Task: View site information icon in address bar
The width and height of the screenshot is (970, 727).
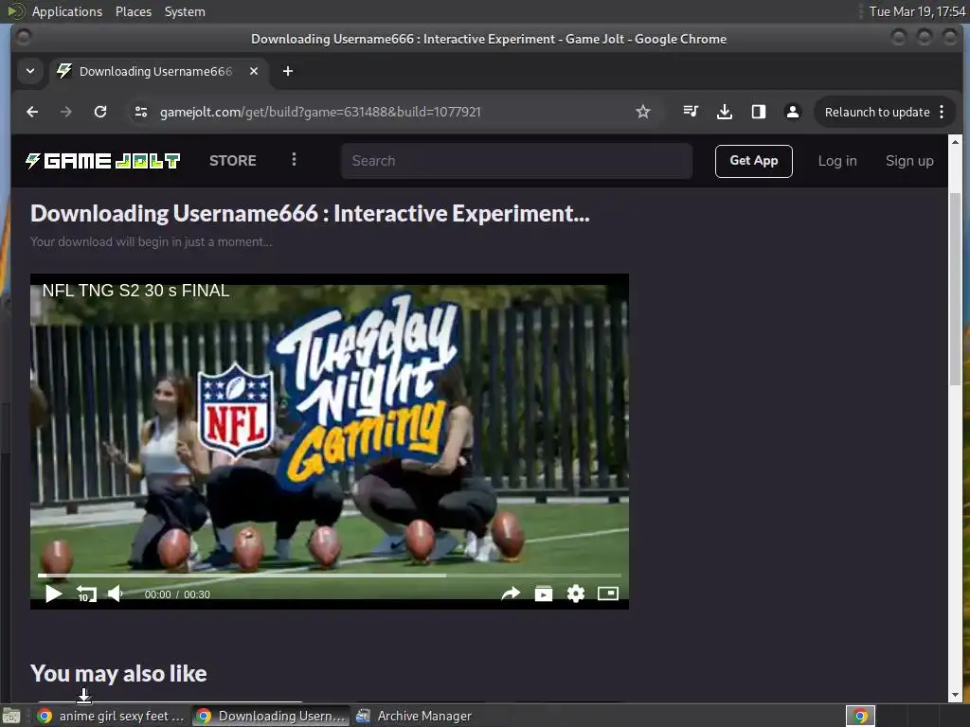Action: pyautogui.click(x=141, y=112)
